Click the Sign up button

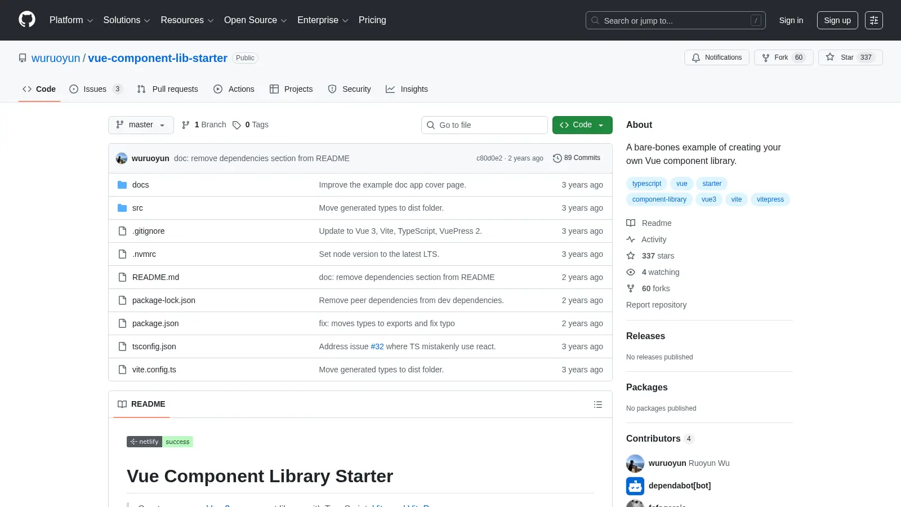(x=837, y=20)
